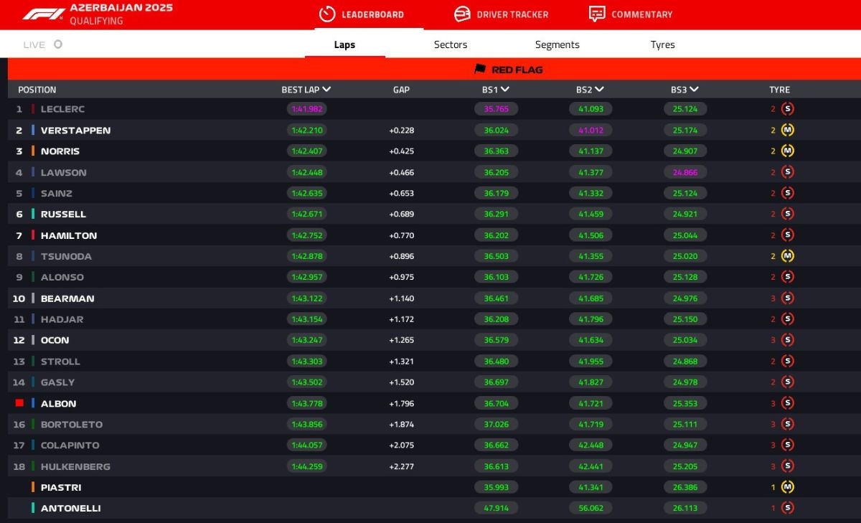Click Leclerc's purple best lap time
The height and width of the screenshot is (523, 861).
tap(306, 109)
